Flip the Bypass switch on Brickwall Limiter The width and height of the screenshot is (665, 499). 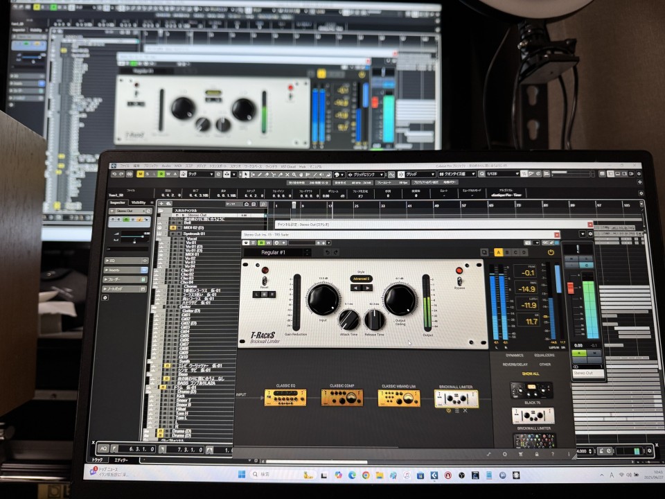pos(459,281)
